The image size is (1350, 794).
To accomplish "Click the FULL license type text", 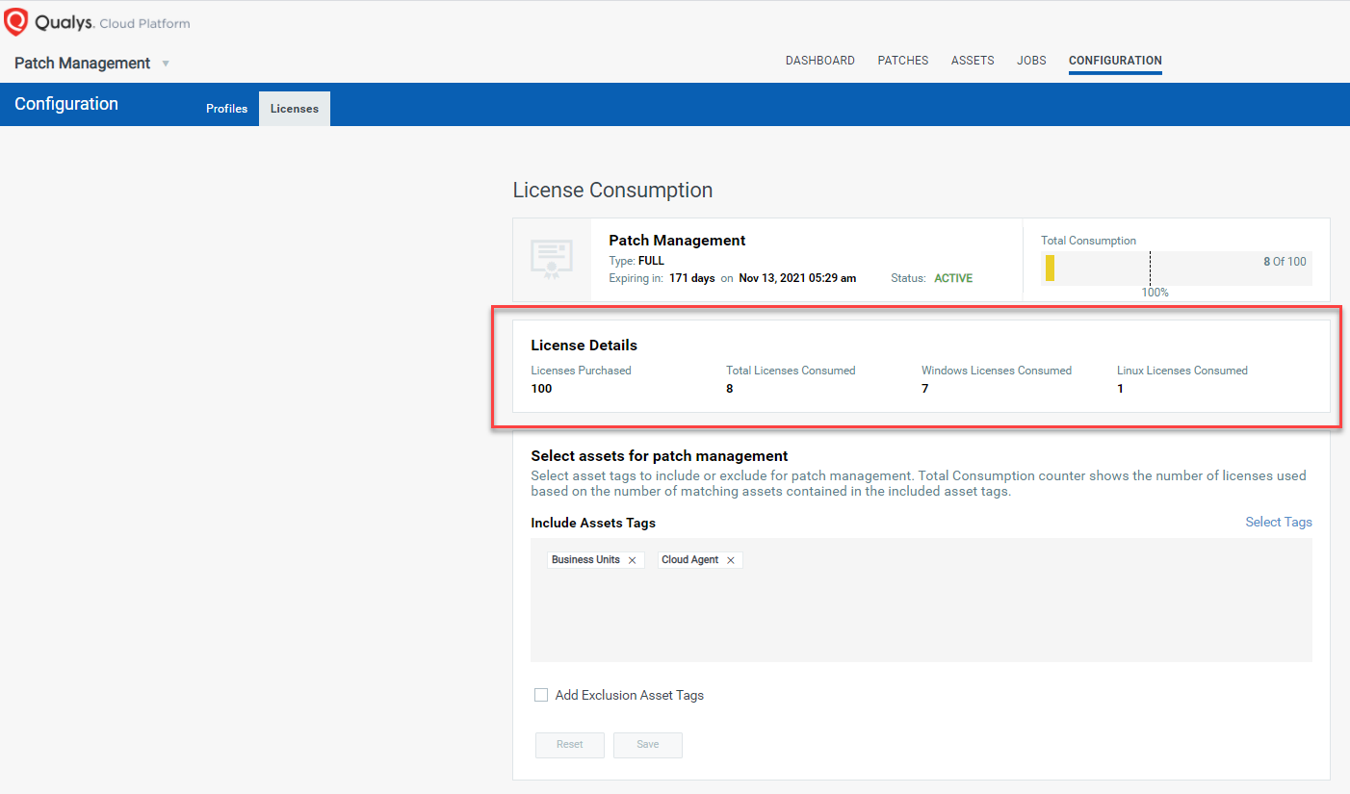I will (651, 261).
